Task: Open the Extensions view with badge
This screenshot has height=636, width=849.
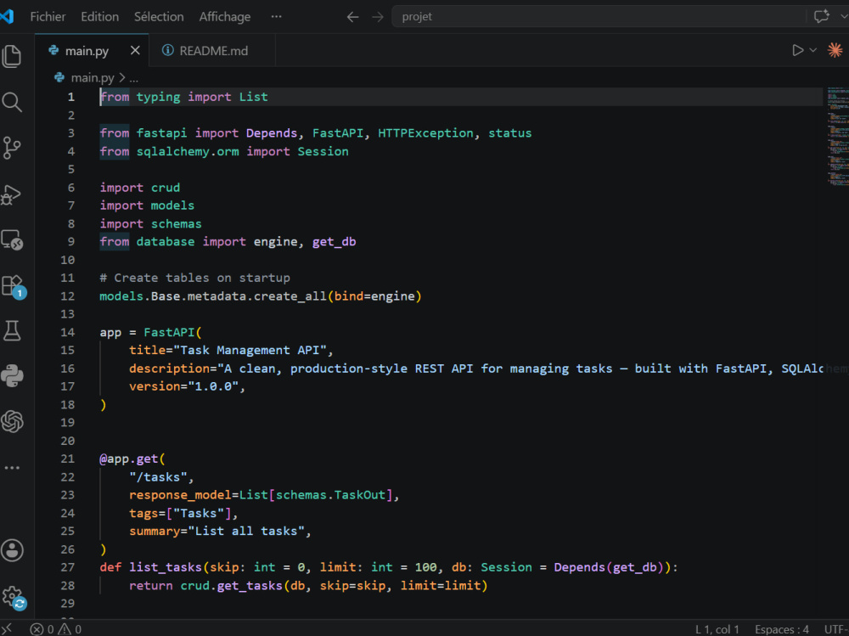Action: (x=13, y=286)
